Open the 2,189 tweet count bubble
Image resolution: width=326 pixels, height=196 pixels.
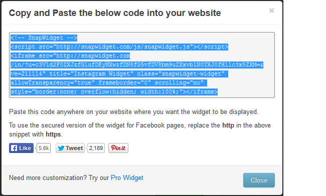(x=96, y=148)
